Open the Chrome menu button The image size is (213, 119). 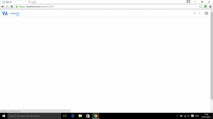(210, 7)
